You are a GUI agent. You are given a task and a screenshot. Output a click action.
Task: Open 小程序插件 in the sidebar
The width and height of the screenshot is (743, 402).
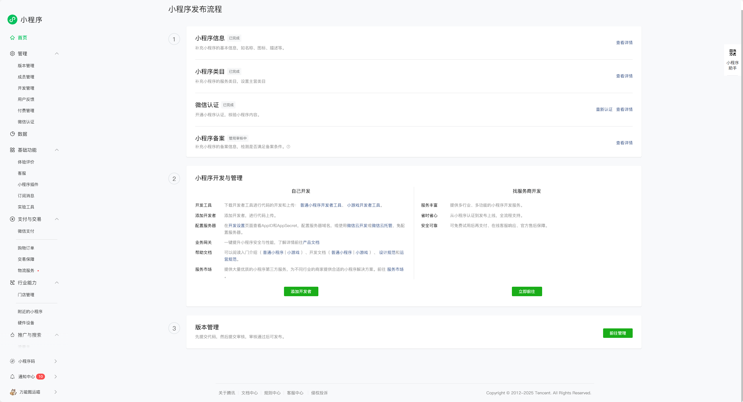[28, 184]
